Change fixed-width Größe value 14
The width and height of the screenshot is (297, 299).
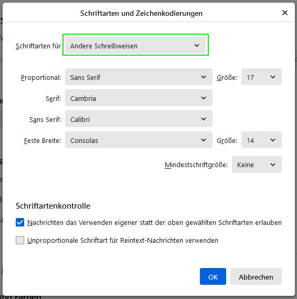261,140
